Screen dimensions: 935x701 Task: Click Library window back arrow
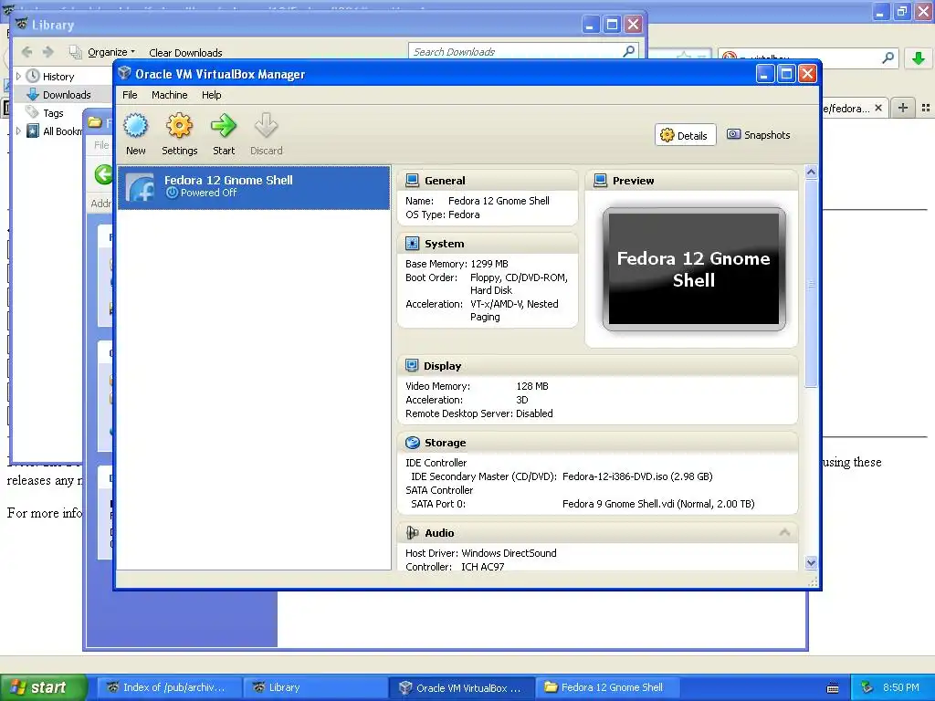coord(26,52)
